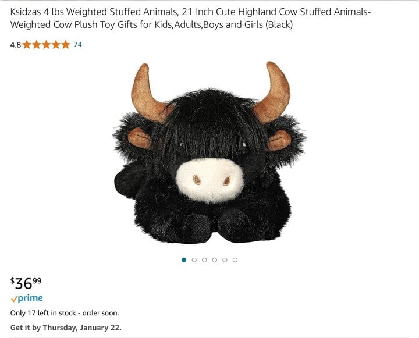Click the 4.8 rating number
419x338 pixels.
coord(16,45)
